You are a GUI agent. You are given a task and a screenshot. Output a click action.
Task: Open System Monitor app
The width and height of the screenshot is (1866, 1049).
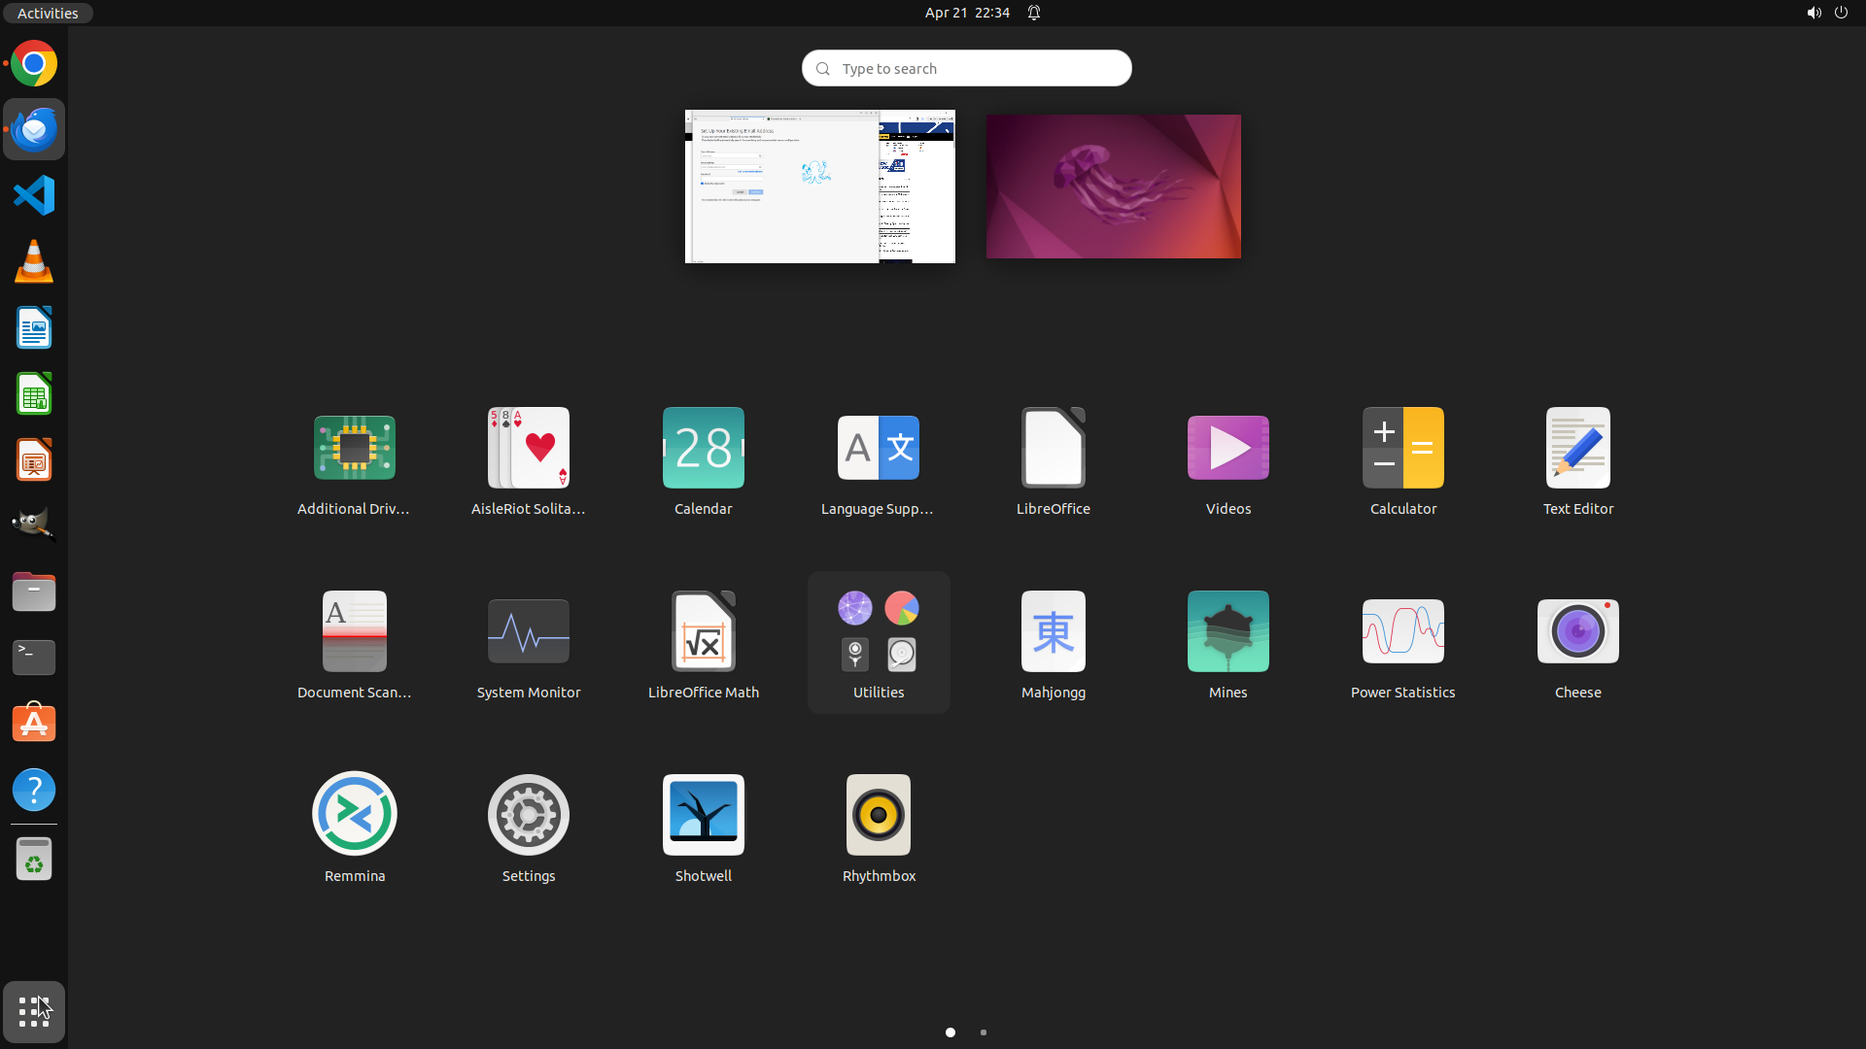[528, 632]
